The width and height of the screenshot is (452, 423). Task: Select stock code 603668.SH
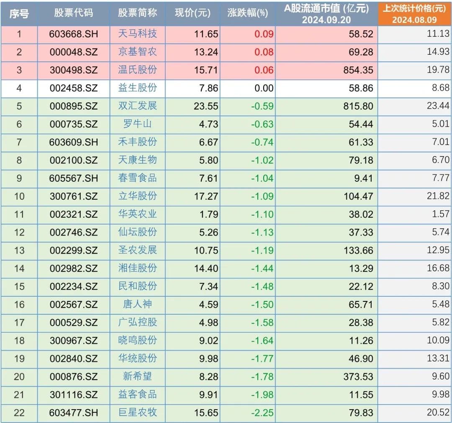click(x=74, y=34)
